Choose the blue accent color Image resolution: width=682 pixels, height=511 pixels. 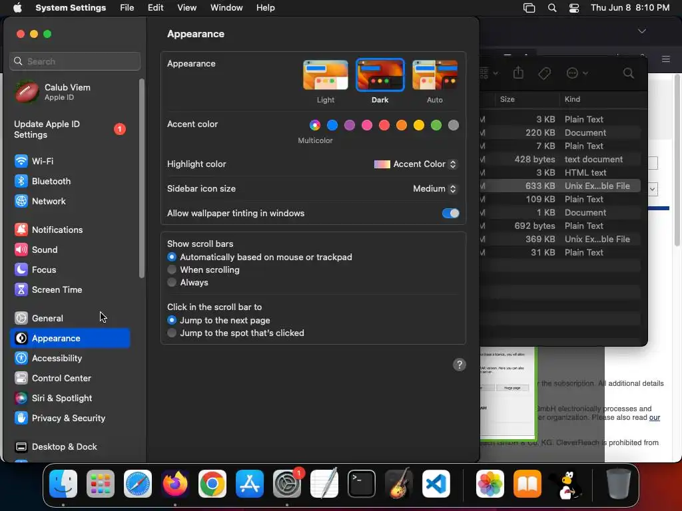(x=332, y=125)
